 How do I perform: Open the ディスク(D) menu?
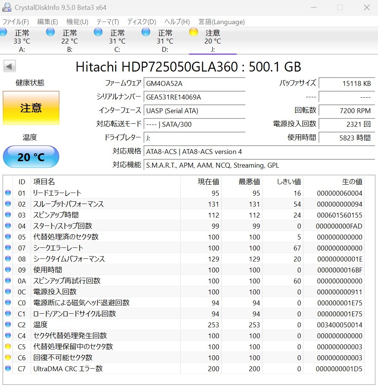[x=142, y=22]
